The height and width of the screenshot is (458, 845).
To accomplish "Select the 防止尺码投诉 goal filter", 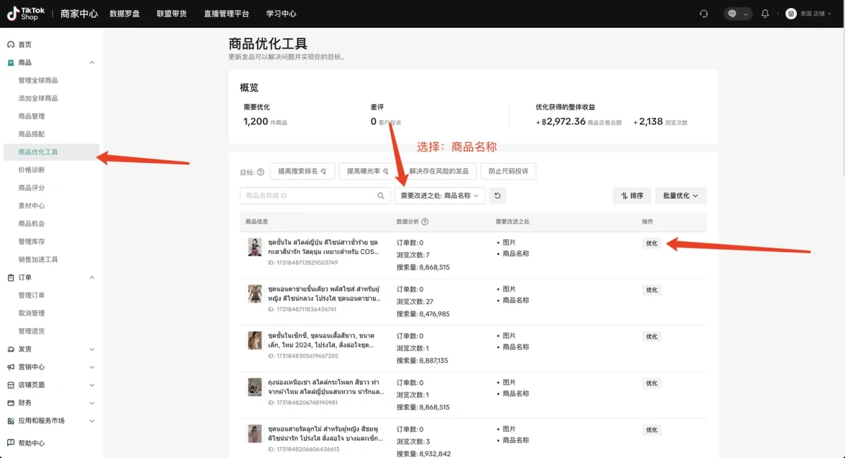I will pos(510,171).
